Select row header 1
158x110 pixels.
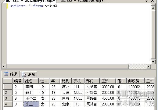tap(8, 87)
